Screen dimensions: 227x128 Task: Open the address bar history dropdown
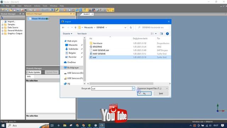(125, 27)
